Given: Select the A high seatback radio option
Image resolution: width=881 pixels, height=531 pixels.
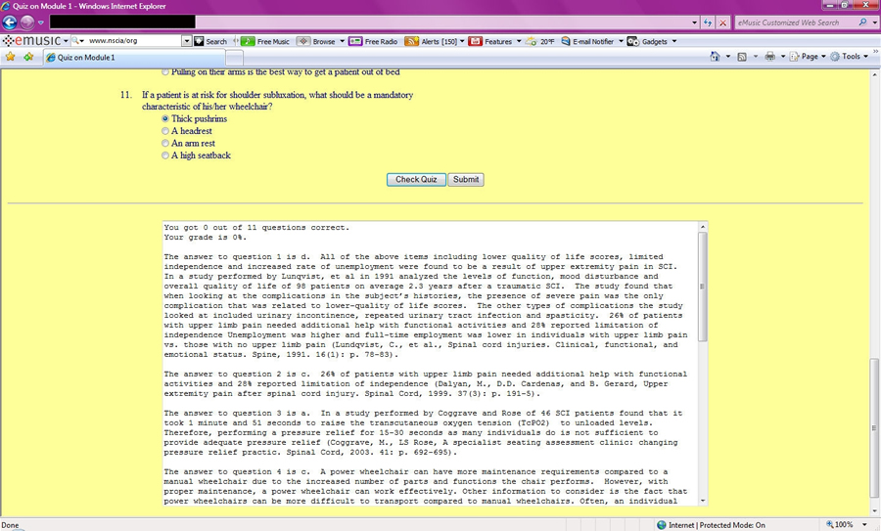Looking at the screenshot, I should click(165, 155).
